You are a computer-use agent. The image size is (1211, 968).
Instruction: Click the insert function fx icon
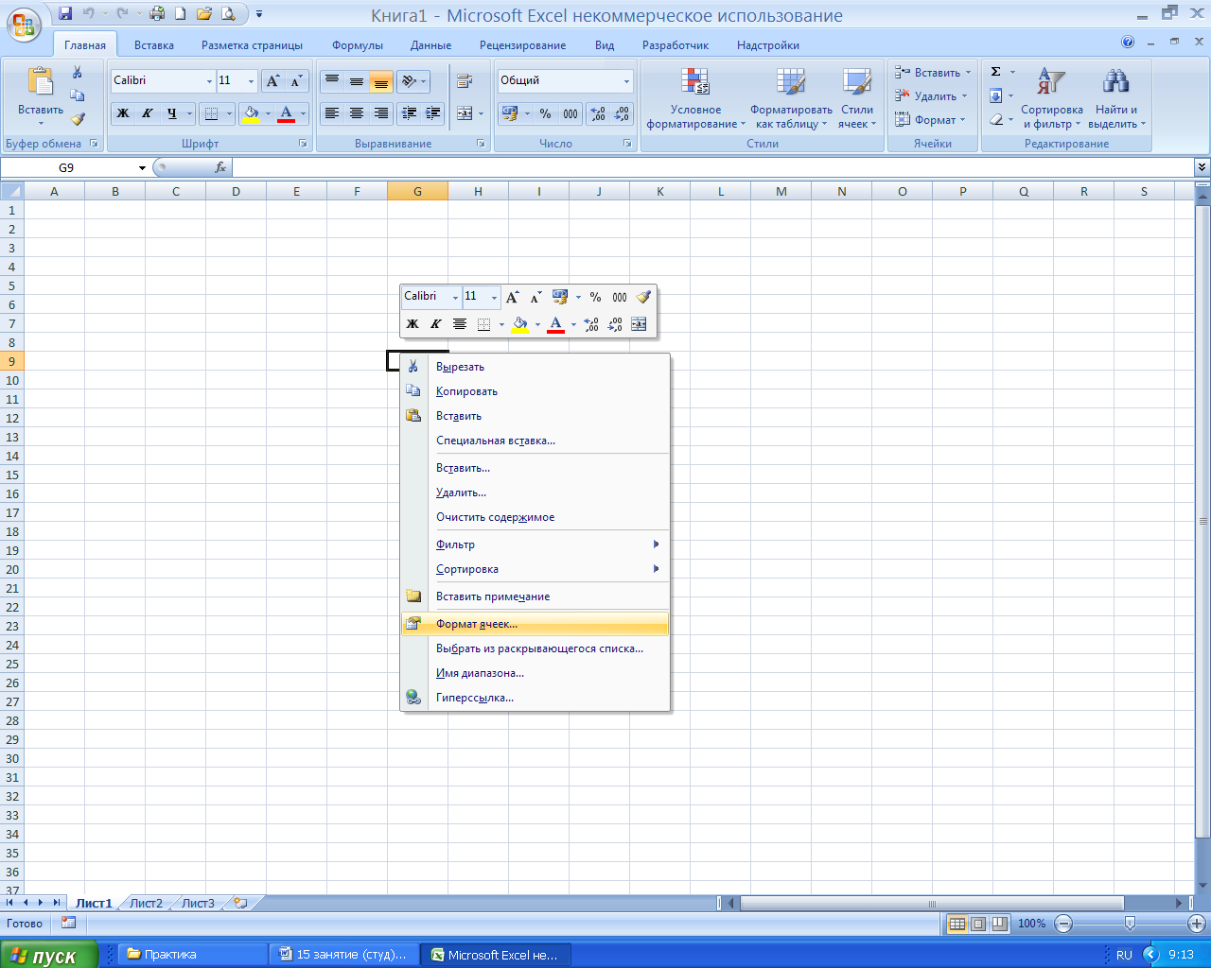(220, 167)
